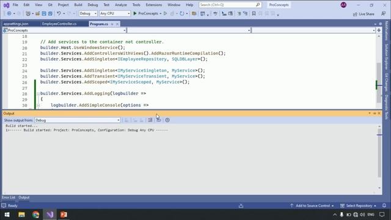Click Select Repository in status bar
The width and height of the screenshot is (391, 220).
coord(359,206)
